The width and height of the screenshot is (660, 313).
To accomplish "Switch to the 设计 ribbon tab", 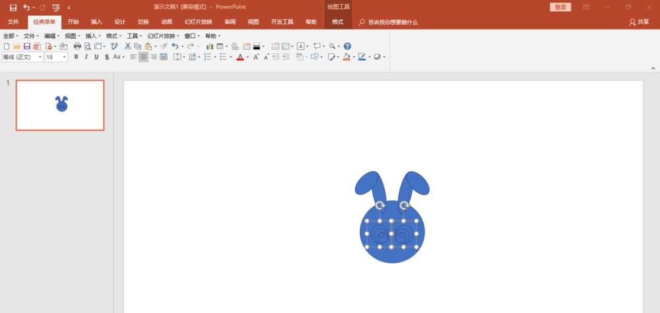I will point(120,22).
